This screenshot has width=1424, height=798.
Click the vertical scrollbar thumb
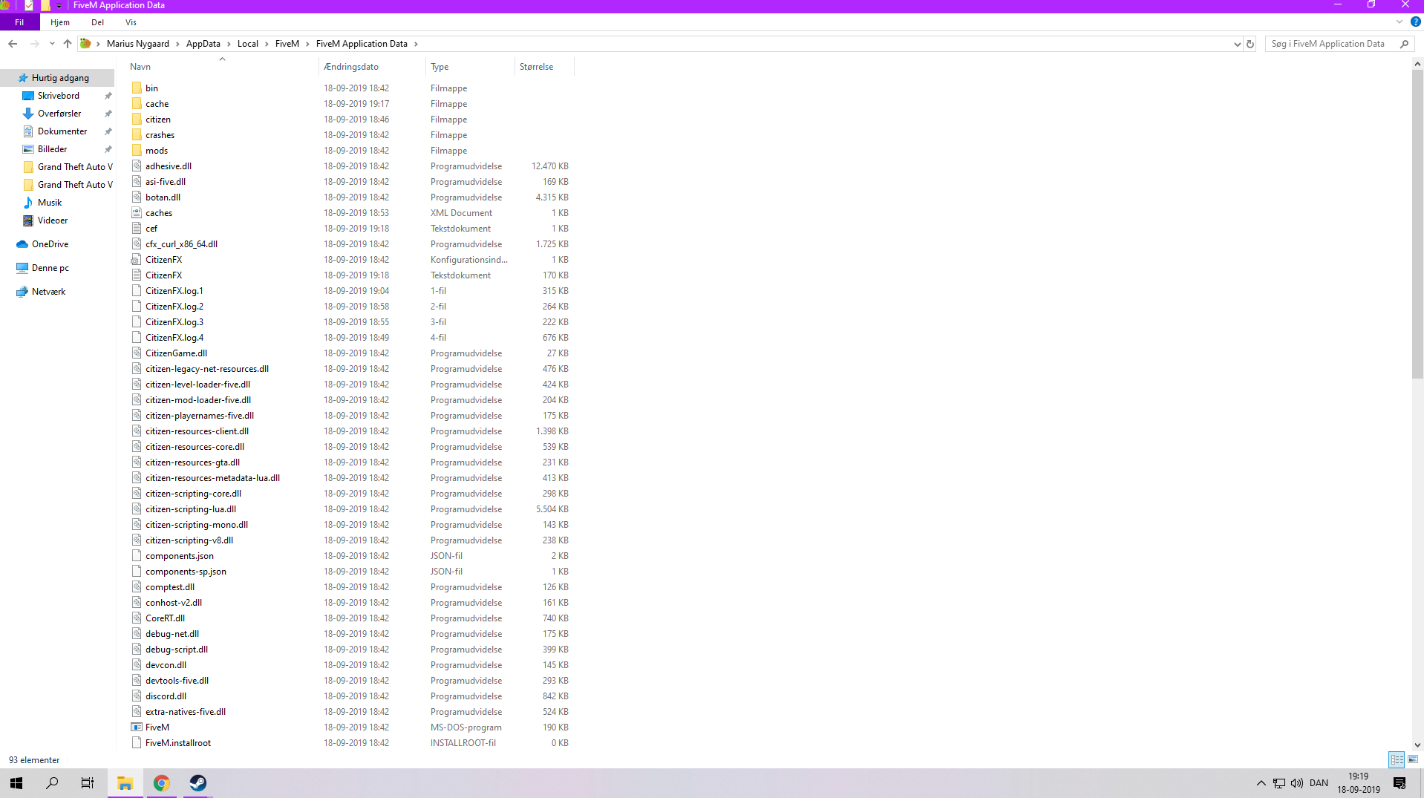(1417, 225)
